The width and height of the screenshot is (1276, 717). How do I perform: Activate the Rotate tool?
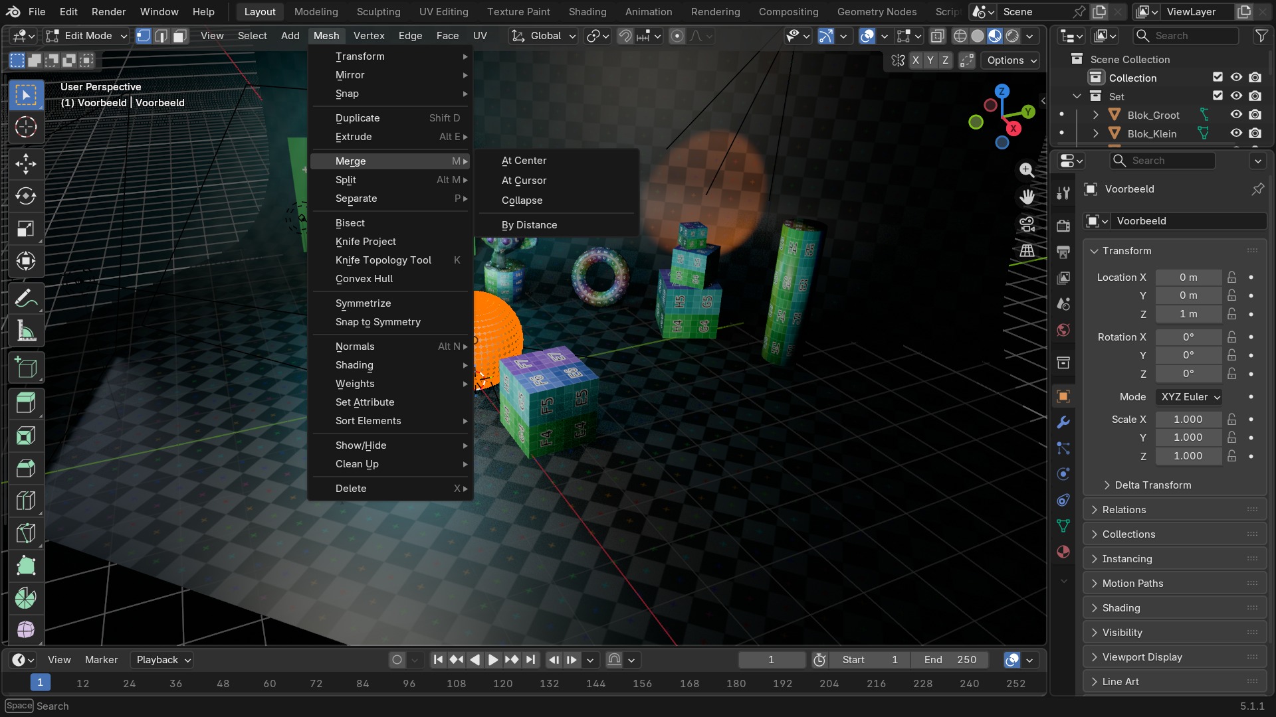[26, 196]
